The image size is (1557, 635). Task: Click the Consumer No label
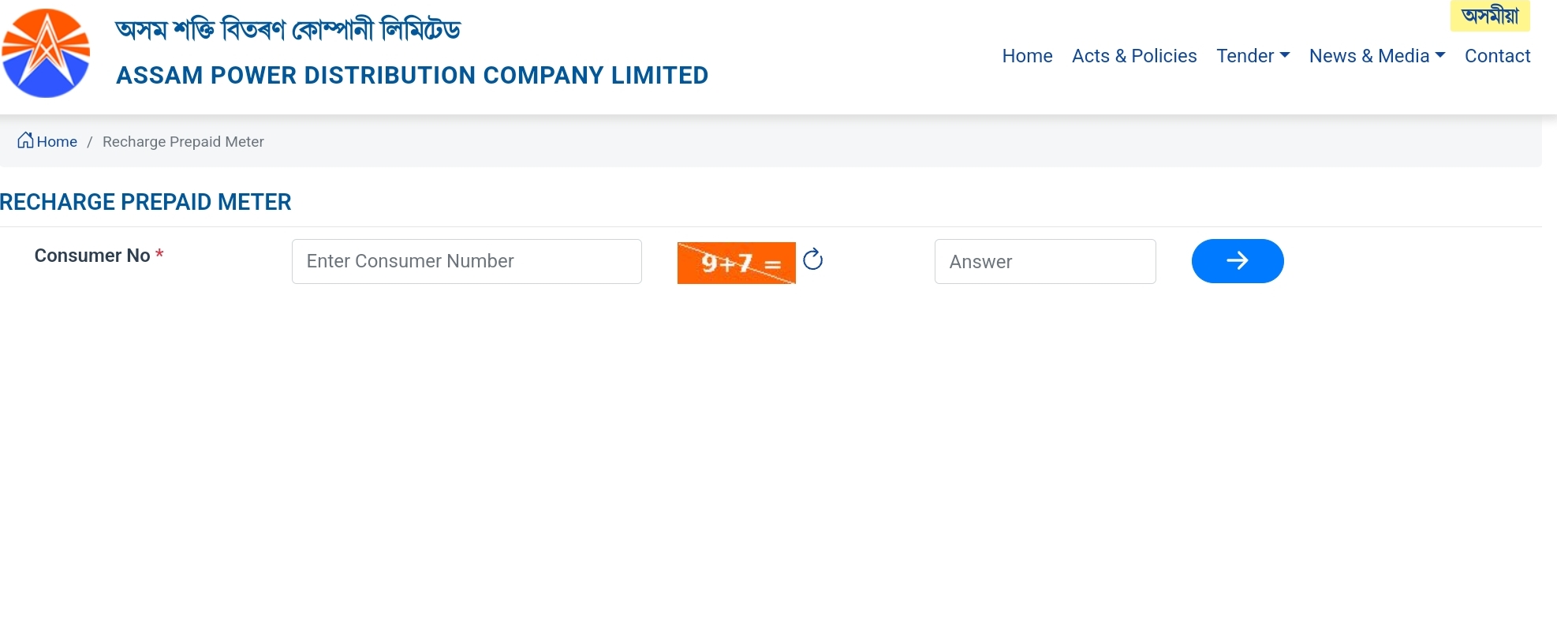pos(92,256)
